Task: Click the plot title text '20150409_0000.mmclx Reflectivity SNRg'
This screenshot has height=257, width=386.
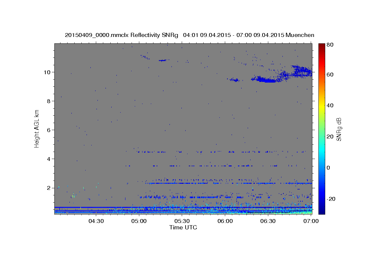Action: click(122, 35)
